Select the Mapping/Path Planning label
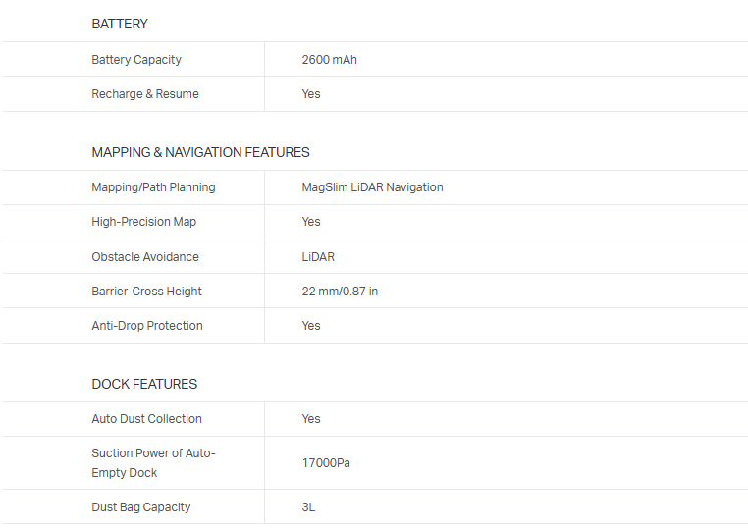 pos(153,187)
